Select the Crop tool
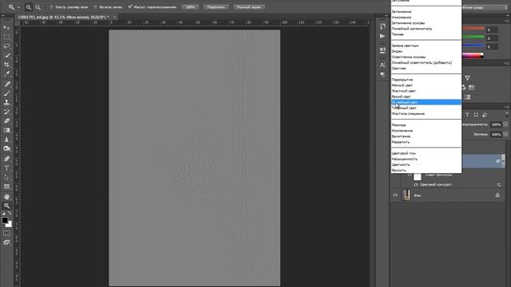This screenshot has width=511, height=287. 6,65
